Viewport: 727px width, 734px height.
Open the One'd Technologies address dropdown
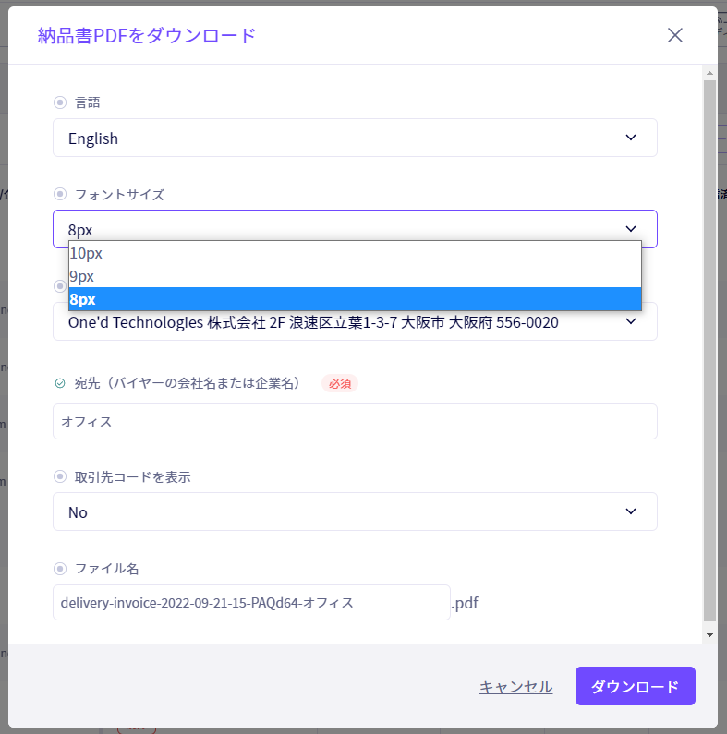click(355, 321)
